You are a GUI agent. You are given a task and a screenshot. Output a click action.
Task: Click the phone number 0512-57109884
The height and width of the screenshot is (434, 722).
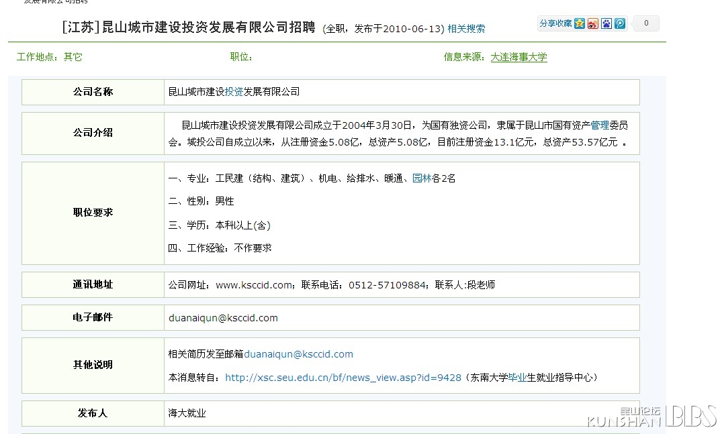(387, 285)
